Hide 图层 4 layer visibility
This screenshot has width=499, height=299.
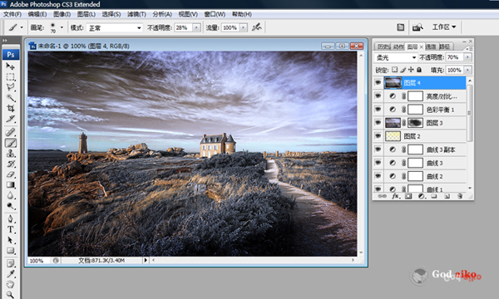pyautogui.click(x=378, y=83)
